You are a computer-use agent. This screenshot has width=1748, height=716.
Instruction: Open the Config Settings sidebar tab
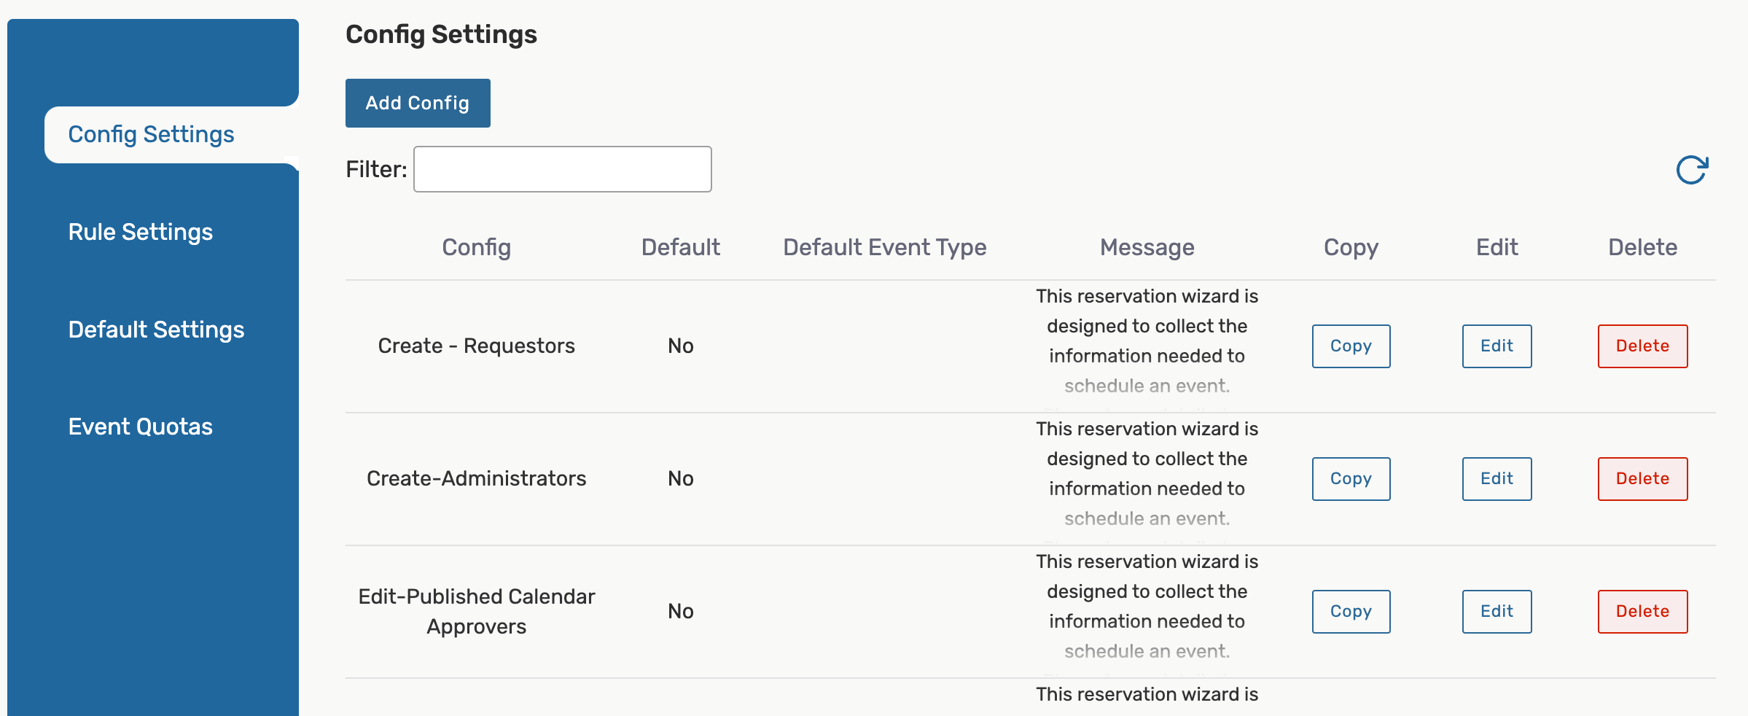pos(152,135)
